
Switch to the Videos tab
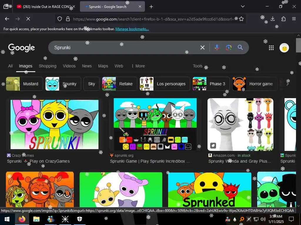coord(69,66)
